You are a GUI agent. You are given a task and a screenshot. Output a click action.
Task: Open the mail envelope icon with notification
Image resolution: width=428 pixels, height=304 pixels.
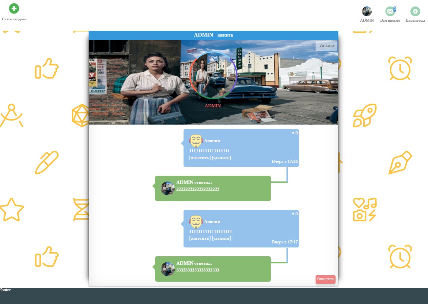point(390,12)
